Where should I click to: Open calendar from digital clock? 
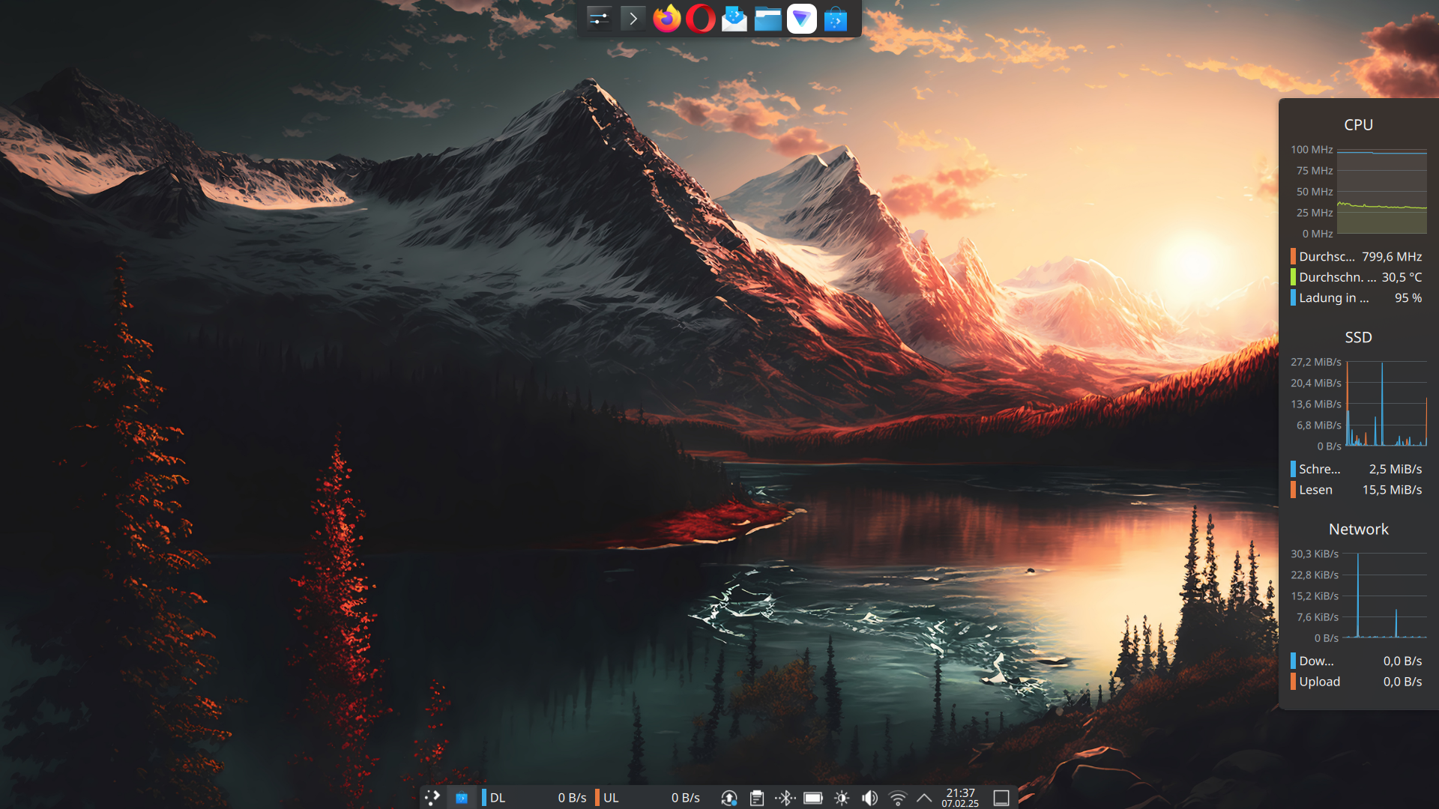pos(960,798)
